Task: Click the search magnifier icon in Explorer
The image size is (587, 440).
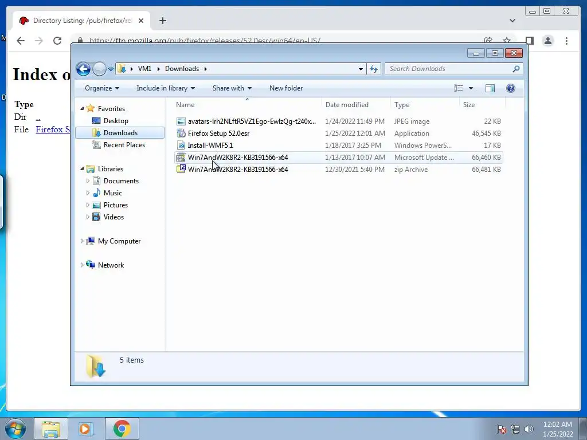Action: pos(516,69)
